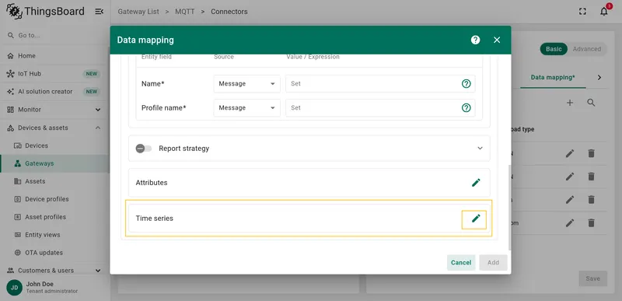Image resolution: width=622 pixels, height=301 pixels.
Task: Click Cancel in Data mapping dialog
Action: 461,263
